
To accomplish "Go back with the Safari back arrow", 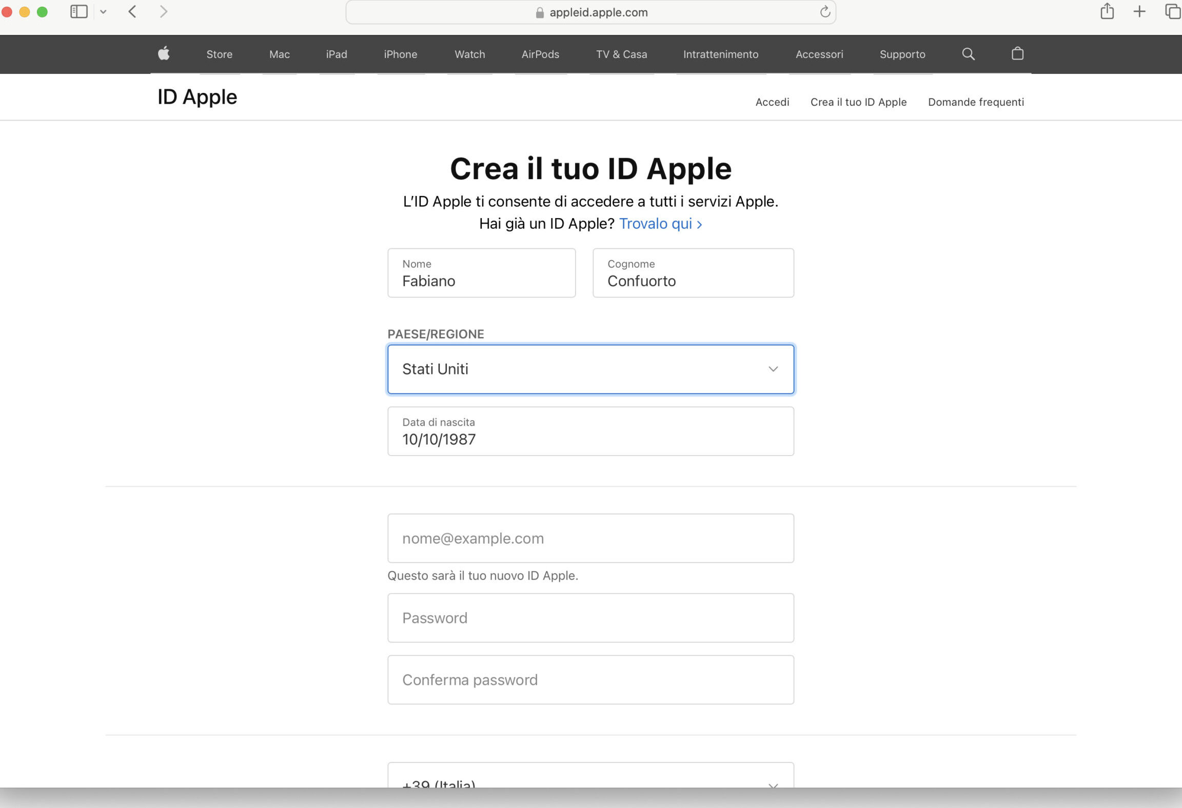I will [x=132, y=12].
